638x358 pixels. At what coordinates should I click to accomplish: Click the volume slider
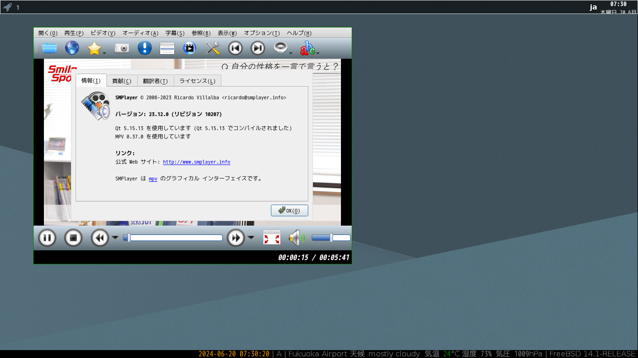pyautogui.click(x=331, y=238)
